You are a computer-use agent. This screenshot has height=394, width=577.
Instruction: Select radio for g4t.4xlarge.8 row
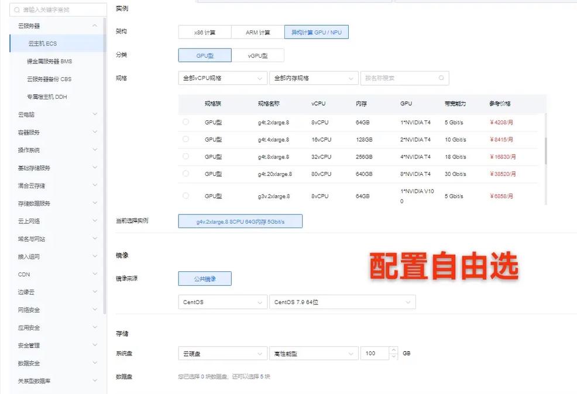click(186, 139)
